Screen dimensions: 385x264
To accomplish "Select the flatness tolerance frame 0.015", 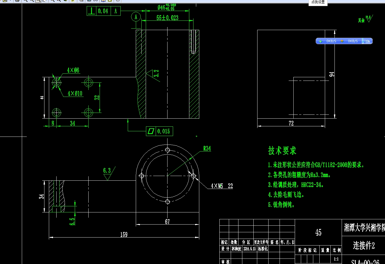I will point(160,131).
